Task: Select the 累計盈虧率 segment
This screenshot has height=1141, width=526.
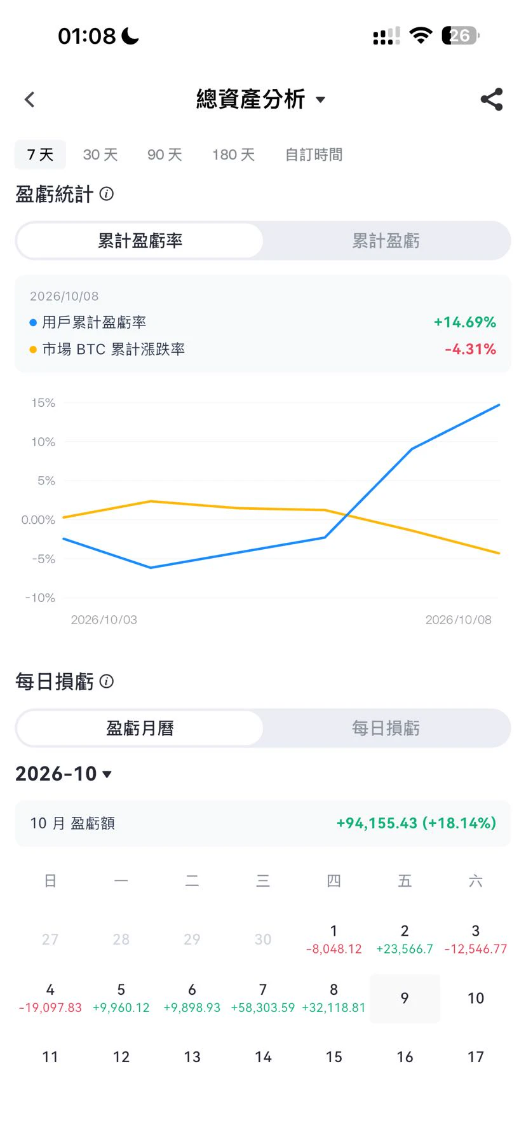Action: 140,241
